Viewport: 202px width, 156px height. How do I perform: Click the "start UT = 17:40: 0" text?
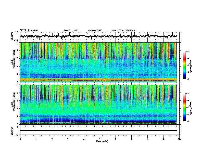(123, 31)
